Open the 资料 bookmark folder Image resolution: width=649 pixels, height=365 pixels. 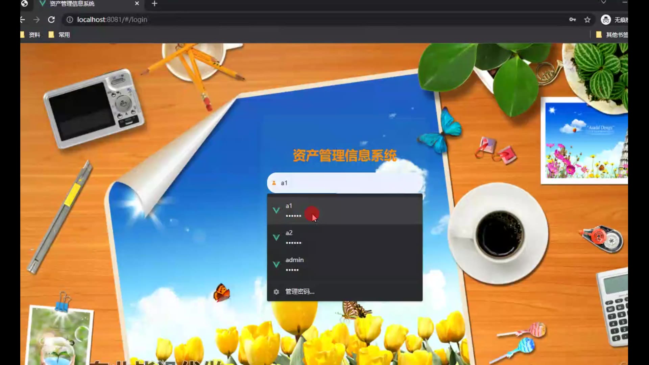pos(30,34)
